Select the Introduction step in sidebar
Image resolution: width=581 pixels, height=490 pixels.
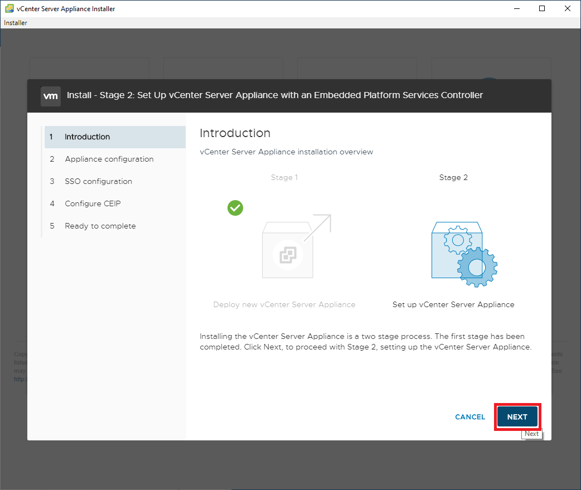tap(87, 137)
